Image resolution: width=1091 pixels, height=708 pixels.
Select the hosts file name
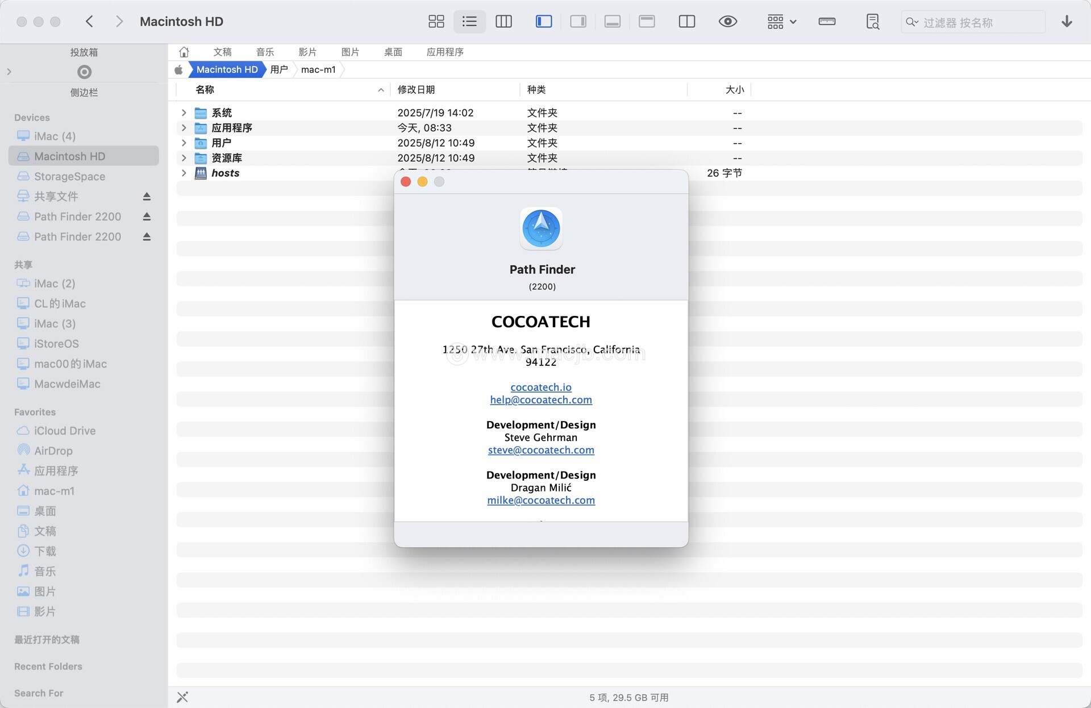(225, 173)
